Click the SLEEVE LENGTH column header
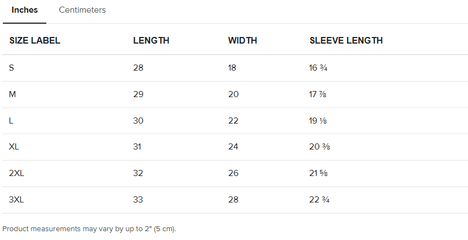468x240 pixels. [x=346, y=40]
